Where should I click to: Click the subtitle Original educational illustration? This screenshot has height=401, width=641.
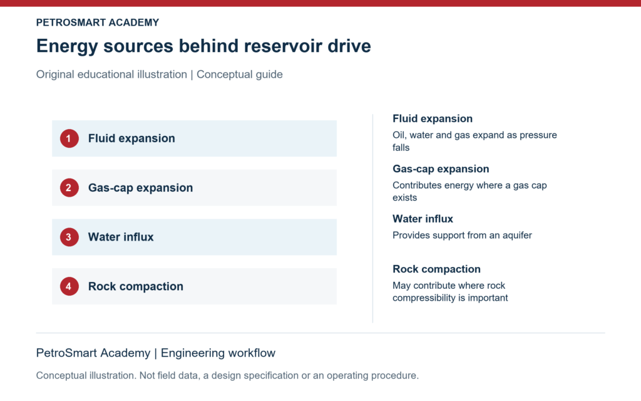(x=111, y=75)
